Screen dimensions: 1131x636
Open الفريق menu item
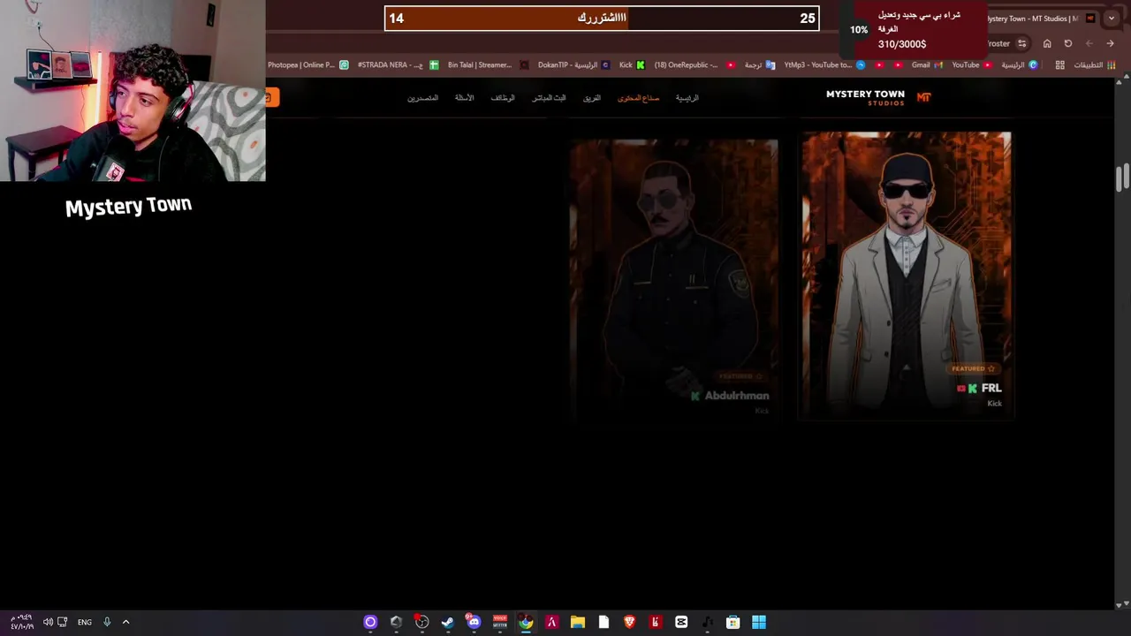[x=592, y=98]
